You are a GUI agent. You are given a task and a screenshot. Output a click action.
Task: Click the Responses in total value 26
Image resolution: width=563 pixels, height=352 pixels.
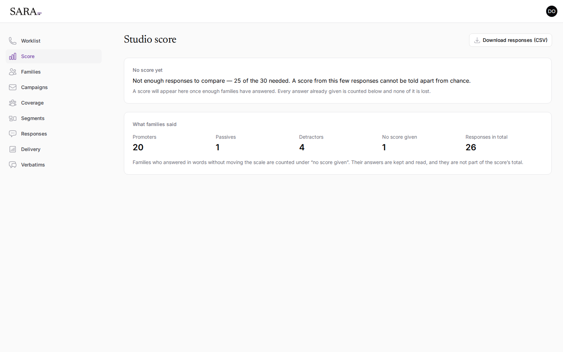(471, 147)
